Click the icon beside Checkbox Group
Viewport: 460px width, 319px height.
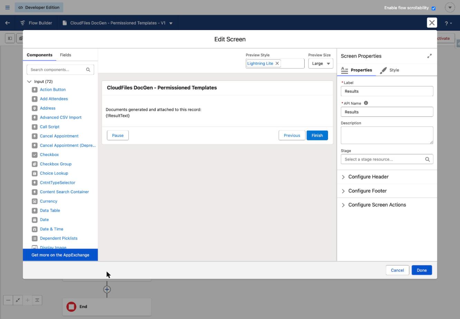click(35, 164)
